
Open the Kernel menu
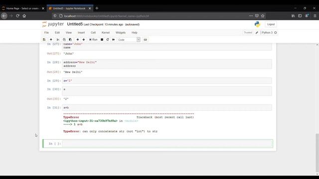click(106, 32)
